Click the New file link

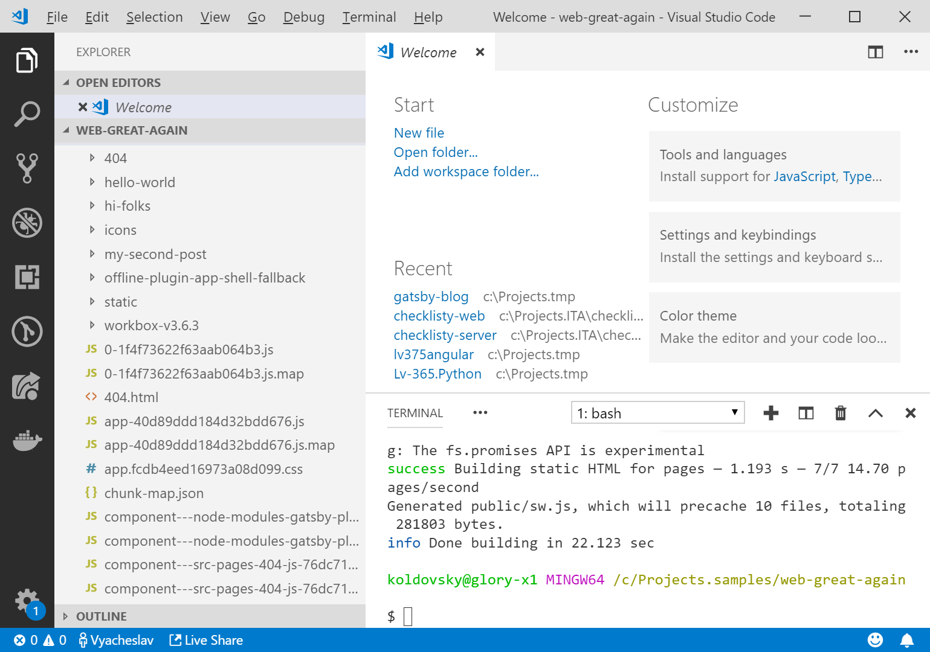point(419,133)
